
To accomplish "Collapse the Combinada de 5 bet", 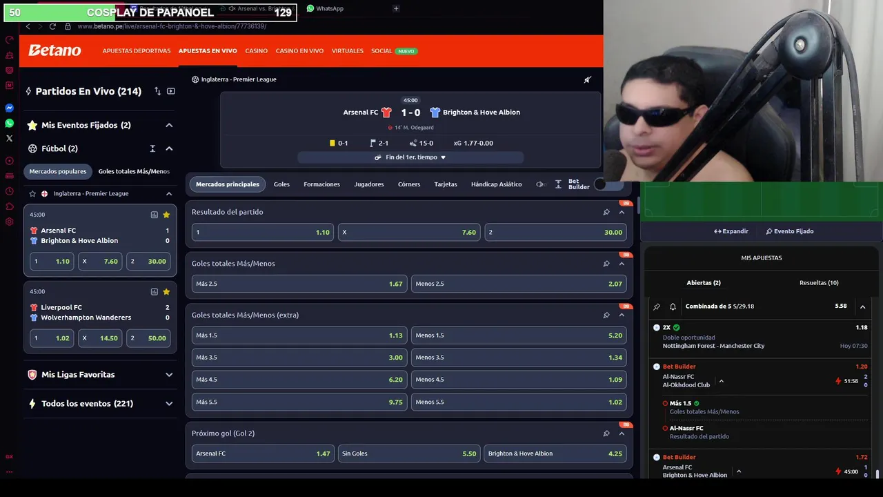I will 862,306.
